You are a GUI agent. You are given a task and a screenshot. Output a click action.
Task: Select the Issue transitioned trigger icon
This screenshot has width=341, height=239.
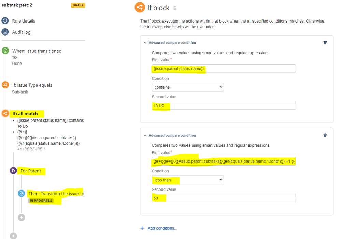coord(5,51)
